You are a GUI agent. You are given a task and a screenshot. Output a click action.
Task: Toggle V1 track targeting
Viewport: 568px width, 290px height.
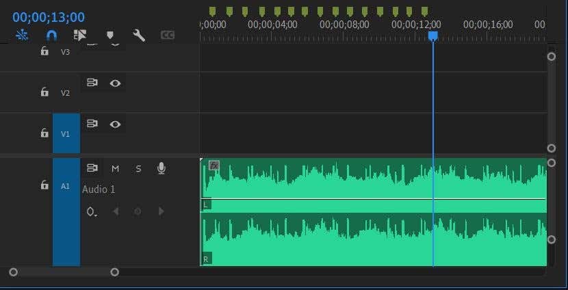pos(66,133)
